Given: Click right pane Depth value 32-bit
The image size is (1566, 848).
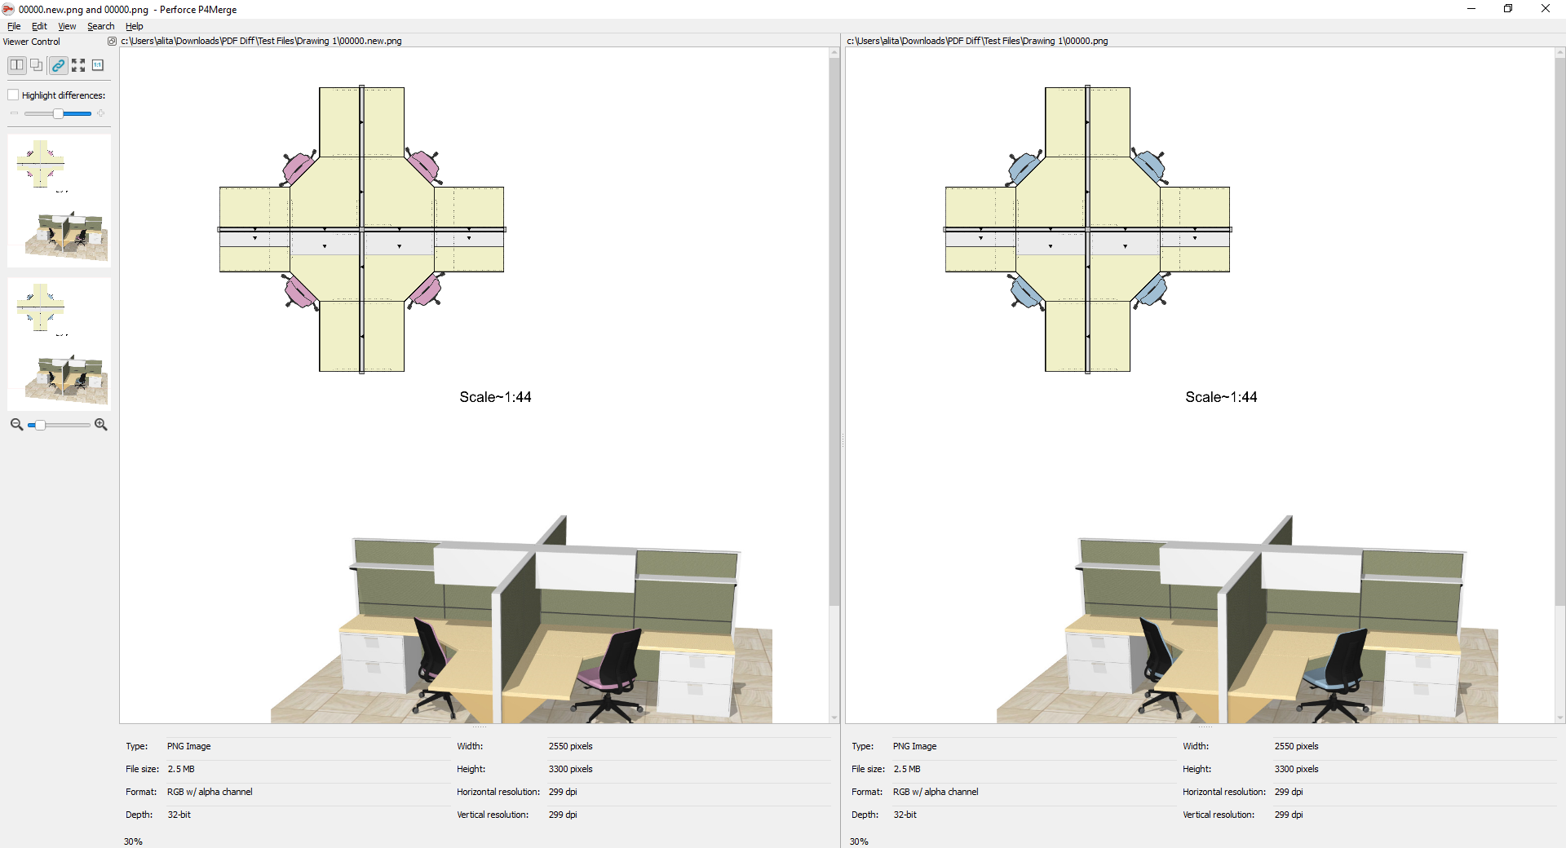Looking at the screenshot, I should (x=905, y=815).
